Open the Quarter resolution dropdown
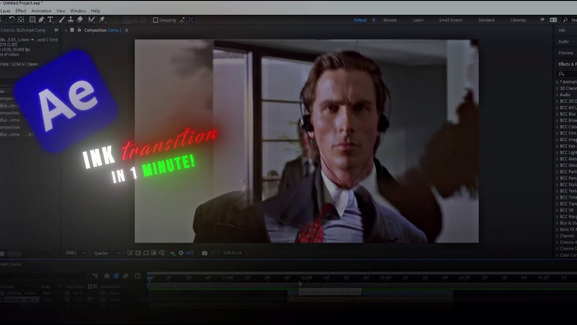Screen dimensions: 577x325 coord(107,253)
